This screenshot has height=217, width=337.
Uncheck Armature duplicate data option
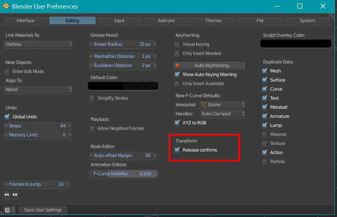[x=265, y=116]
